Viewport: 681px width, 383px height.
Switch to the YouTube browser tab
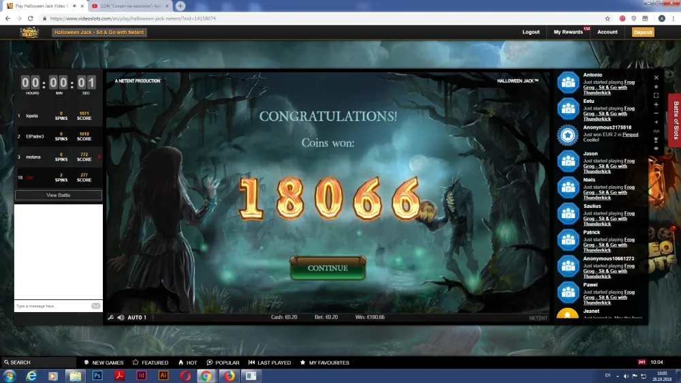tap(129, 6)
